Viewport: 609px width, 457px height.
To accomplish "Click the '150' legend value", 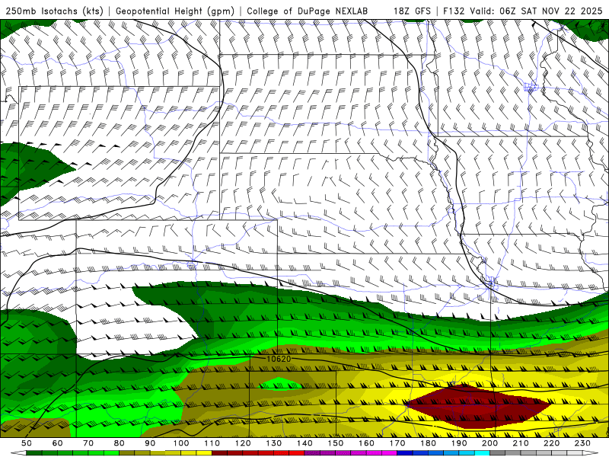I will click(336, 443).
